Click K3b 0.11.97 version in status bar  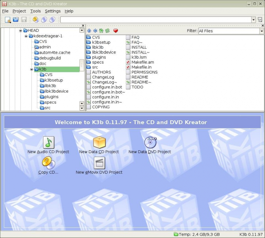click(x=251, y=234)
